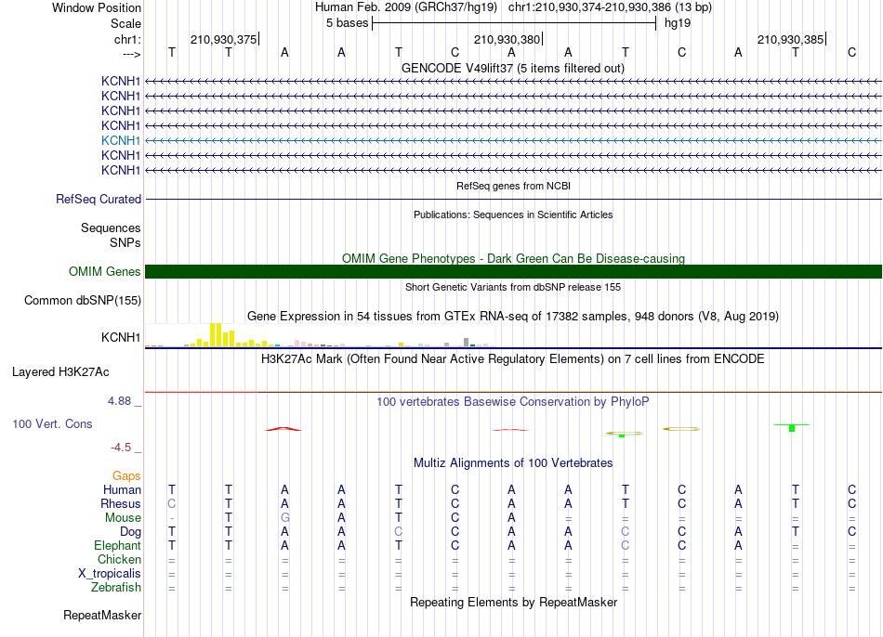Click the G mismatch base in Mouse row
Image resolution: width=883 pixels, height=637 pixels.
pos(285,518)
